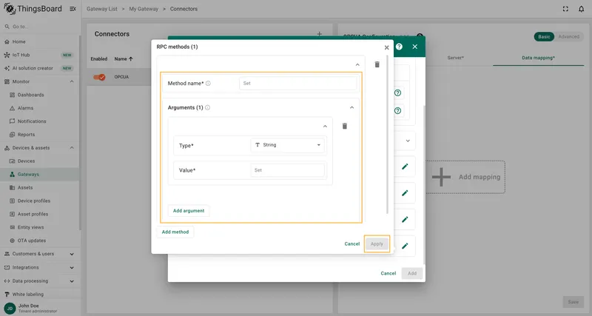Click the Add method button
This screenshot has width=592, height=316.
coord(175,232)
